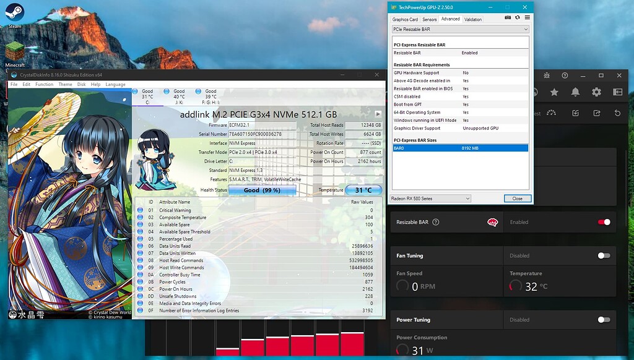The width and height of the screenshot is (634, 360).
Task: Take a GPU-Z screenshot with camera icon
Action: pyautogui.click(x=508, y=18)
